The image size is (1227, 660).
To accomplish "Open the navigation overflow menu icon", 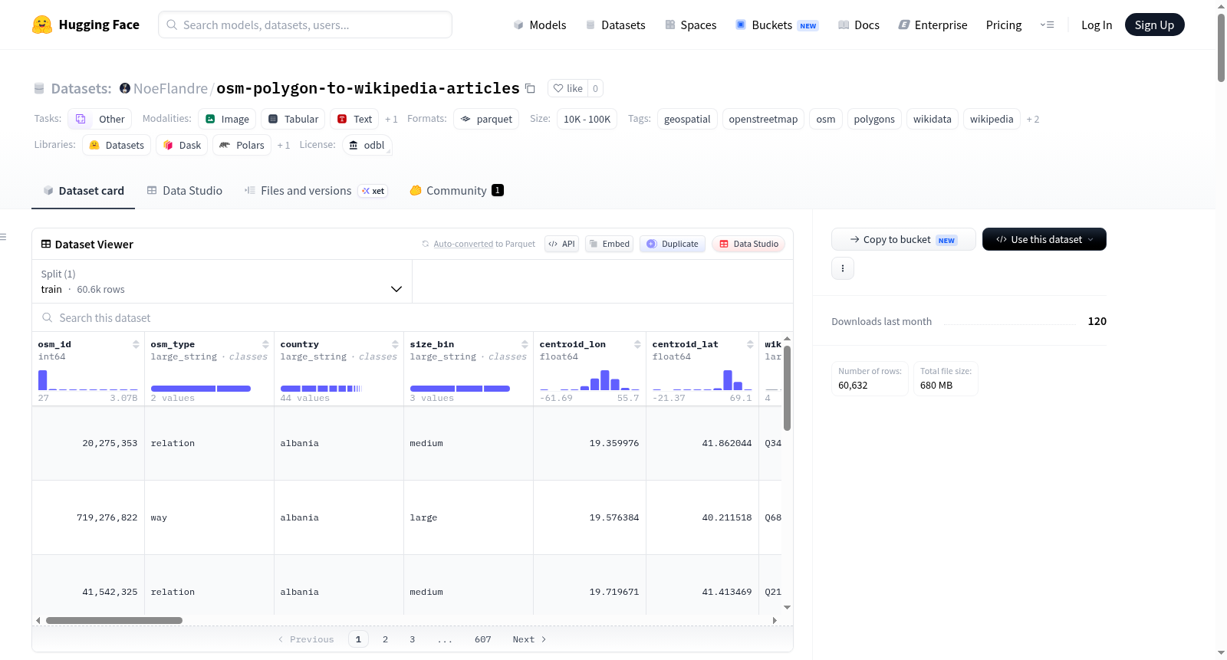I will 1047,25.
